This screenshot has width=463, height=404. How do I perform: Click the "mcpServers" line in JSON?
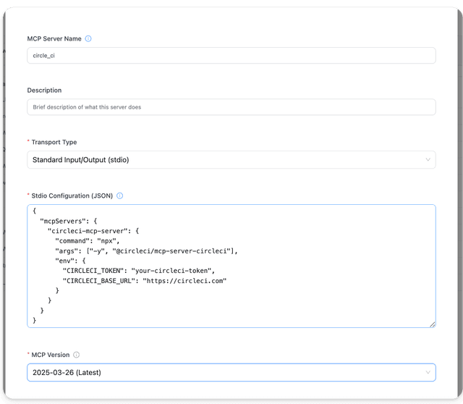click(x=69, y=221)
